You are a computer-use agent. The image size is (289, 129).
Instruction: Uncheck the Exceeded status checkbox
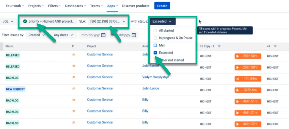tap(155, 53)
